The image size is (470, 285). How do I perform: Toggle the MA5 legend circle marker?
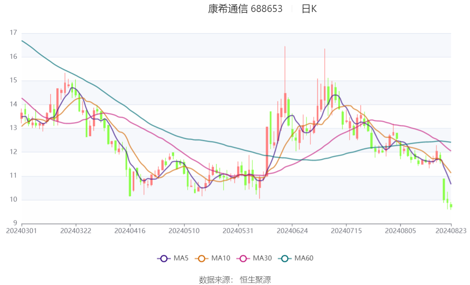[164, 259]
